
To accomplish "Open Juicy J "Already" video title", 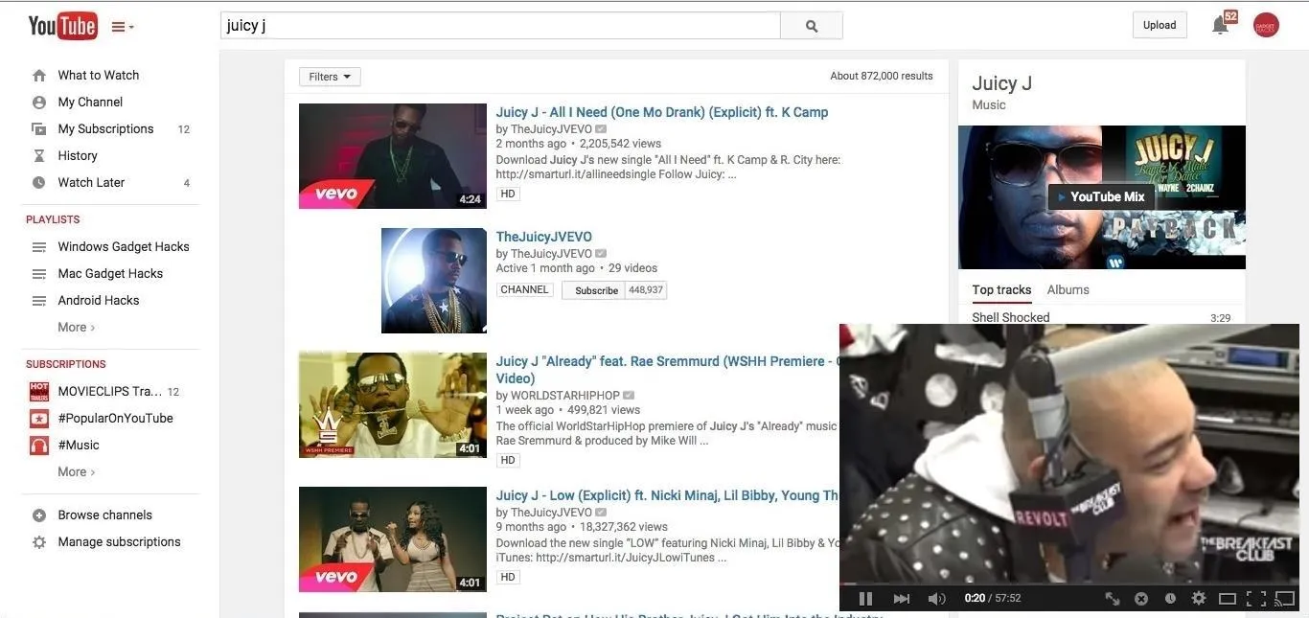I will tap(666, 370).
